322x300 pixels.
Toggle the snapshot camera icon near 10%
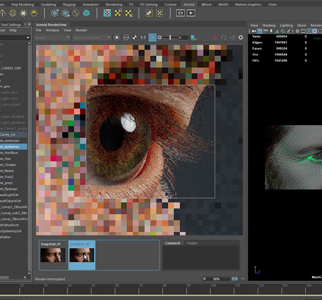[234, 279]
